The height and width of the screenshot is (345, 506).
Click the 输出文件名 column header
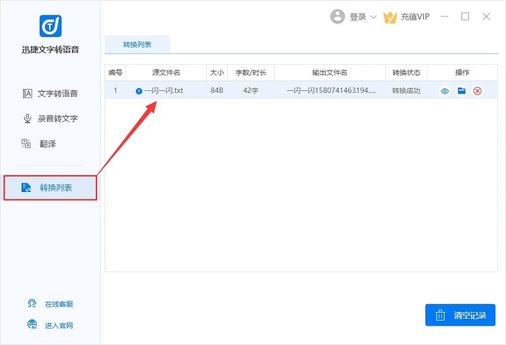pos(329,73)
